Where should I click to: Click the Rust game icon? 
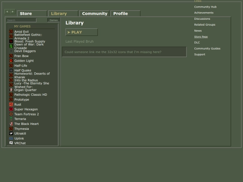[11, 104]
